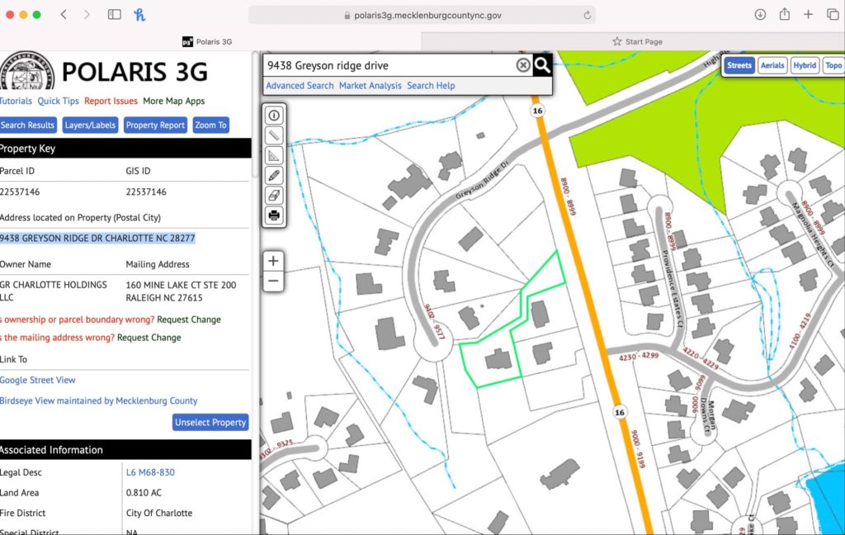Open Search Help
This screenshot has width=845, height=535.
pyautogui.click(x=431, y=85)
